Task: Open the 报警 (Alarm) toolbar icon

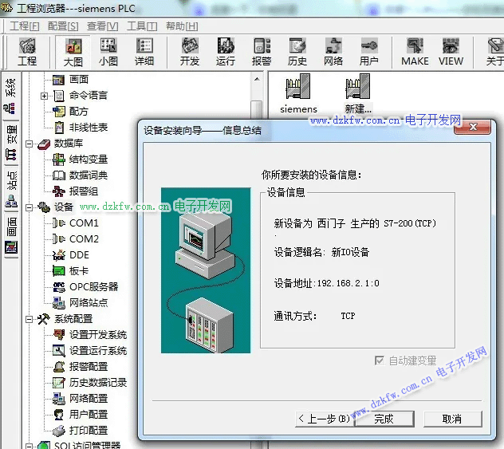Action: pyautogui.click(x=262, y=51)
